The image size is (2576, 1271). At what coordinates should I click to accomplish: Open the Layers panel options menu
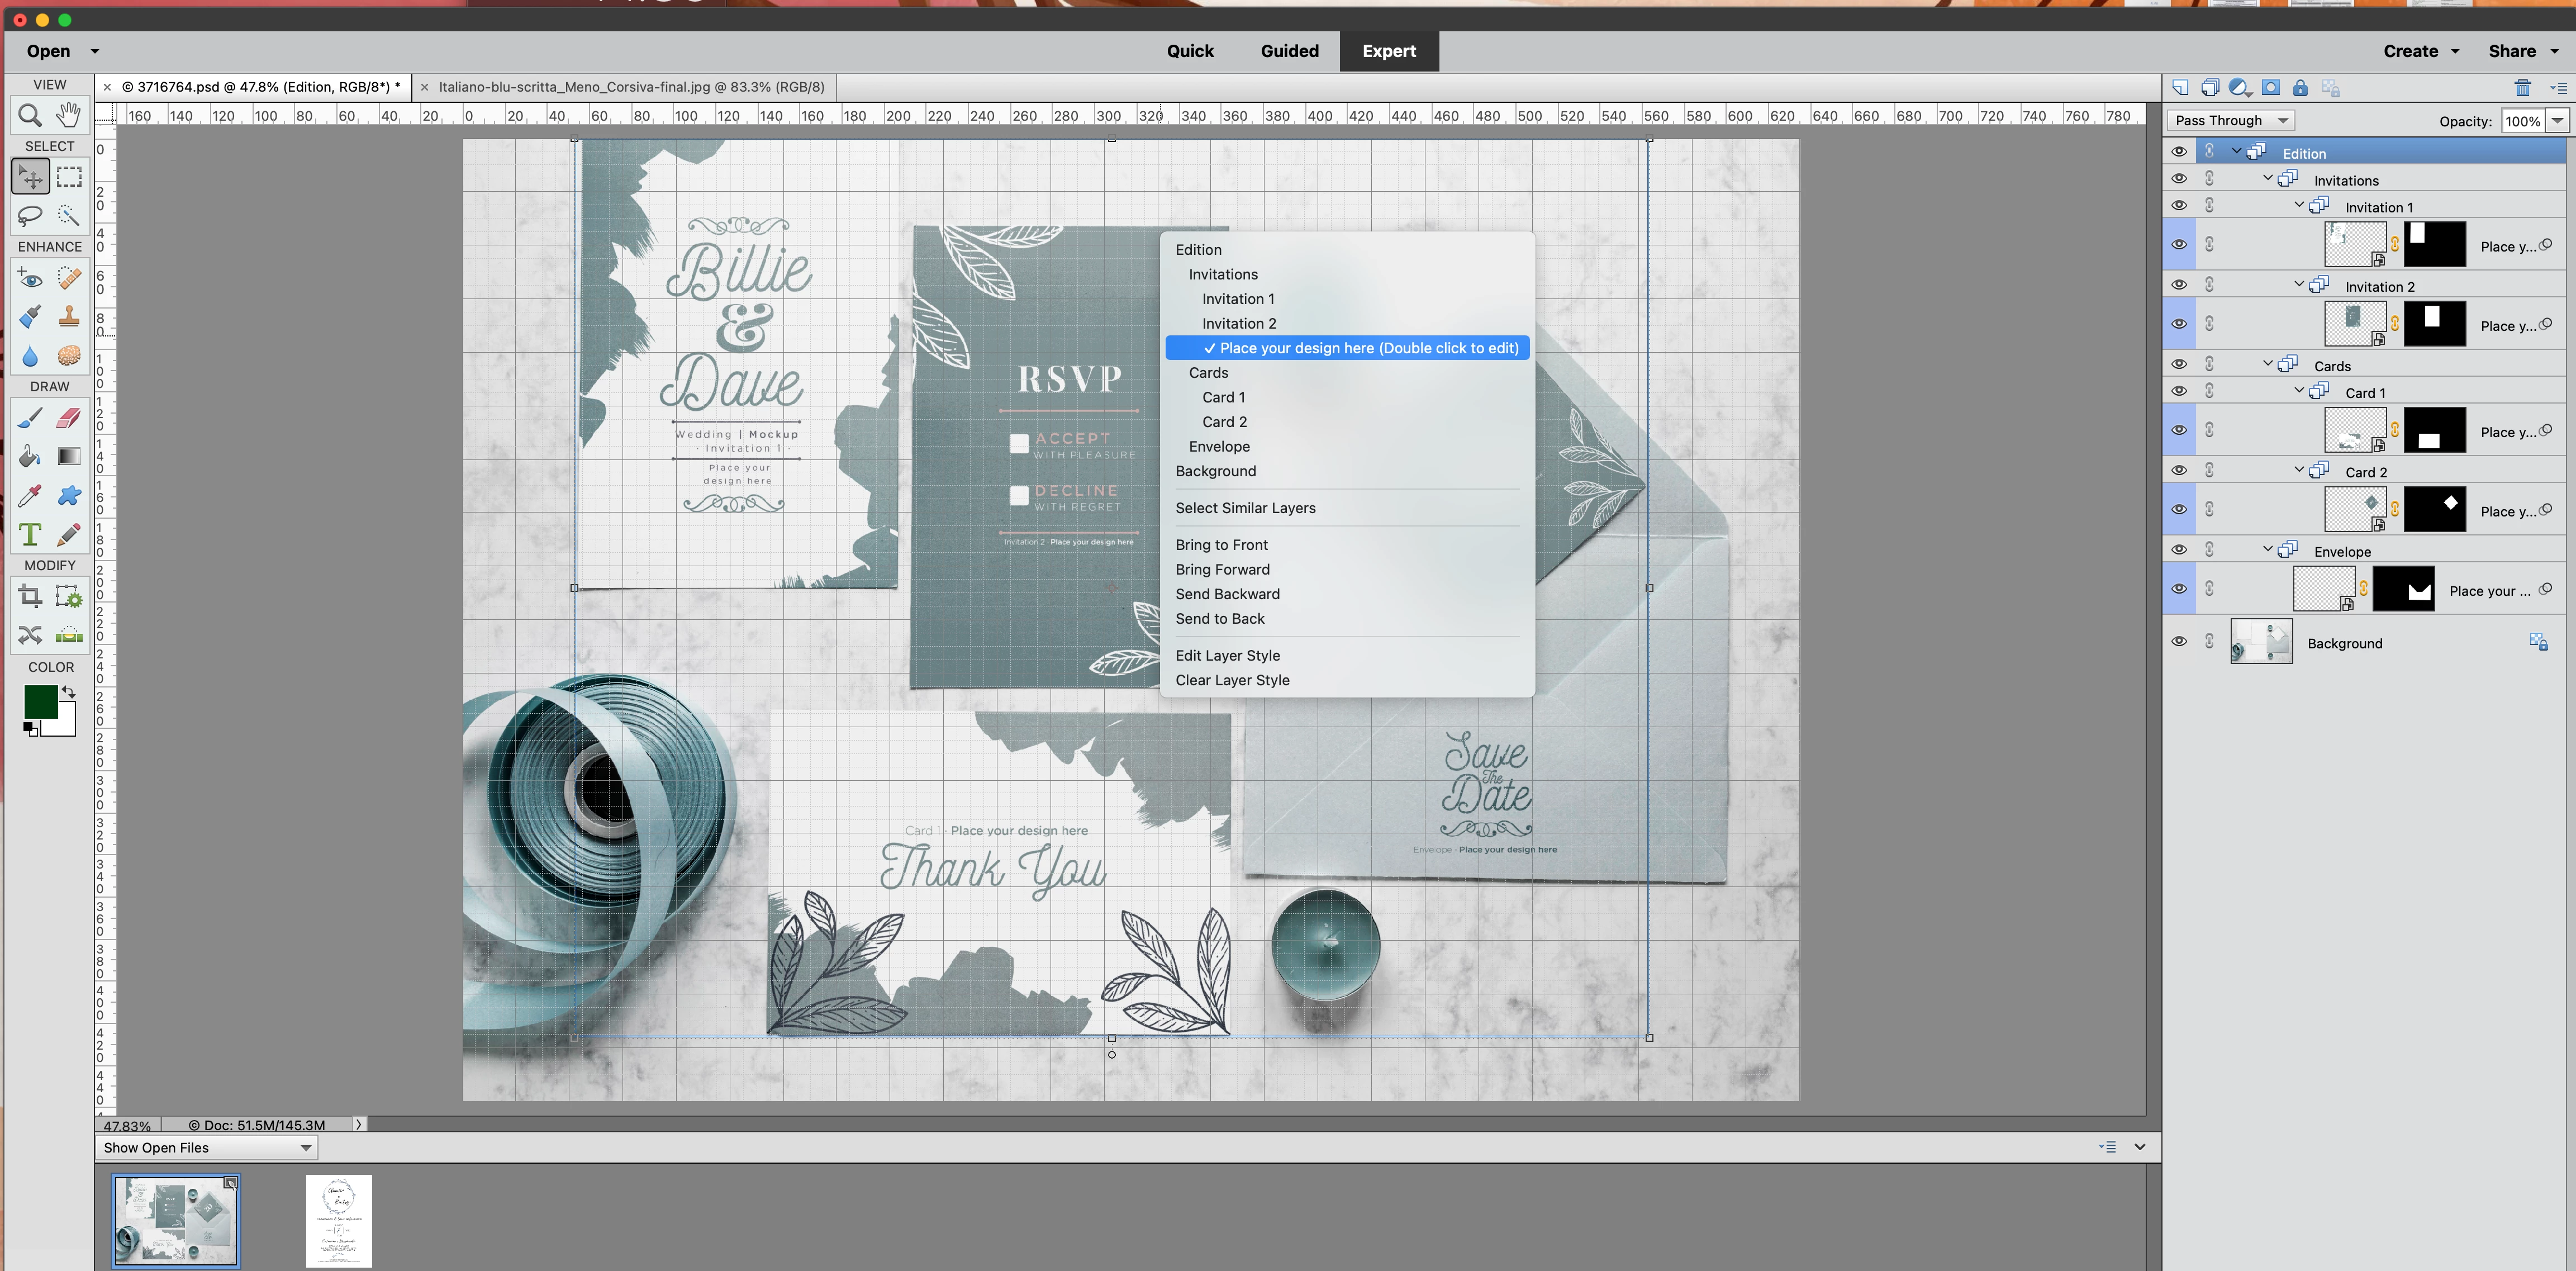click(2558, 88)
